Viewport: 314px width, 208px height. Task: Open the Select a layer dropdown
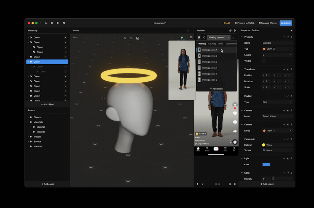pyautogui.click(x=277, y=116)
